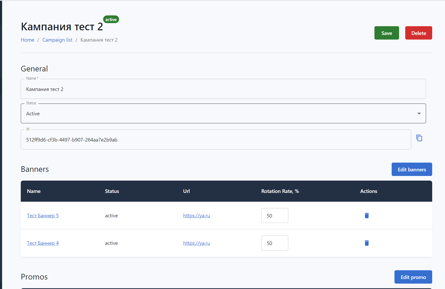Edit rotation rate for Тест Баннер 5

click(274, 216)
